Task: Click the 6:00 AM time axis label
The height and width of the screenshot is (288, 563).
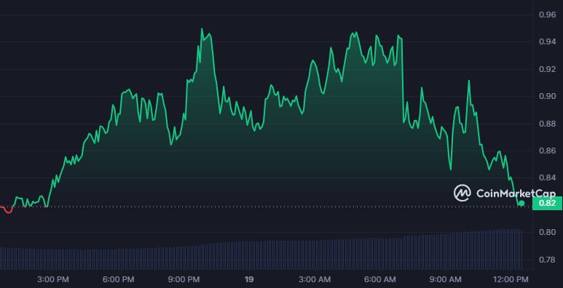Action: coord(380,279)
